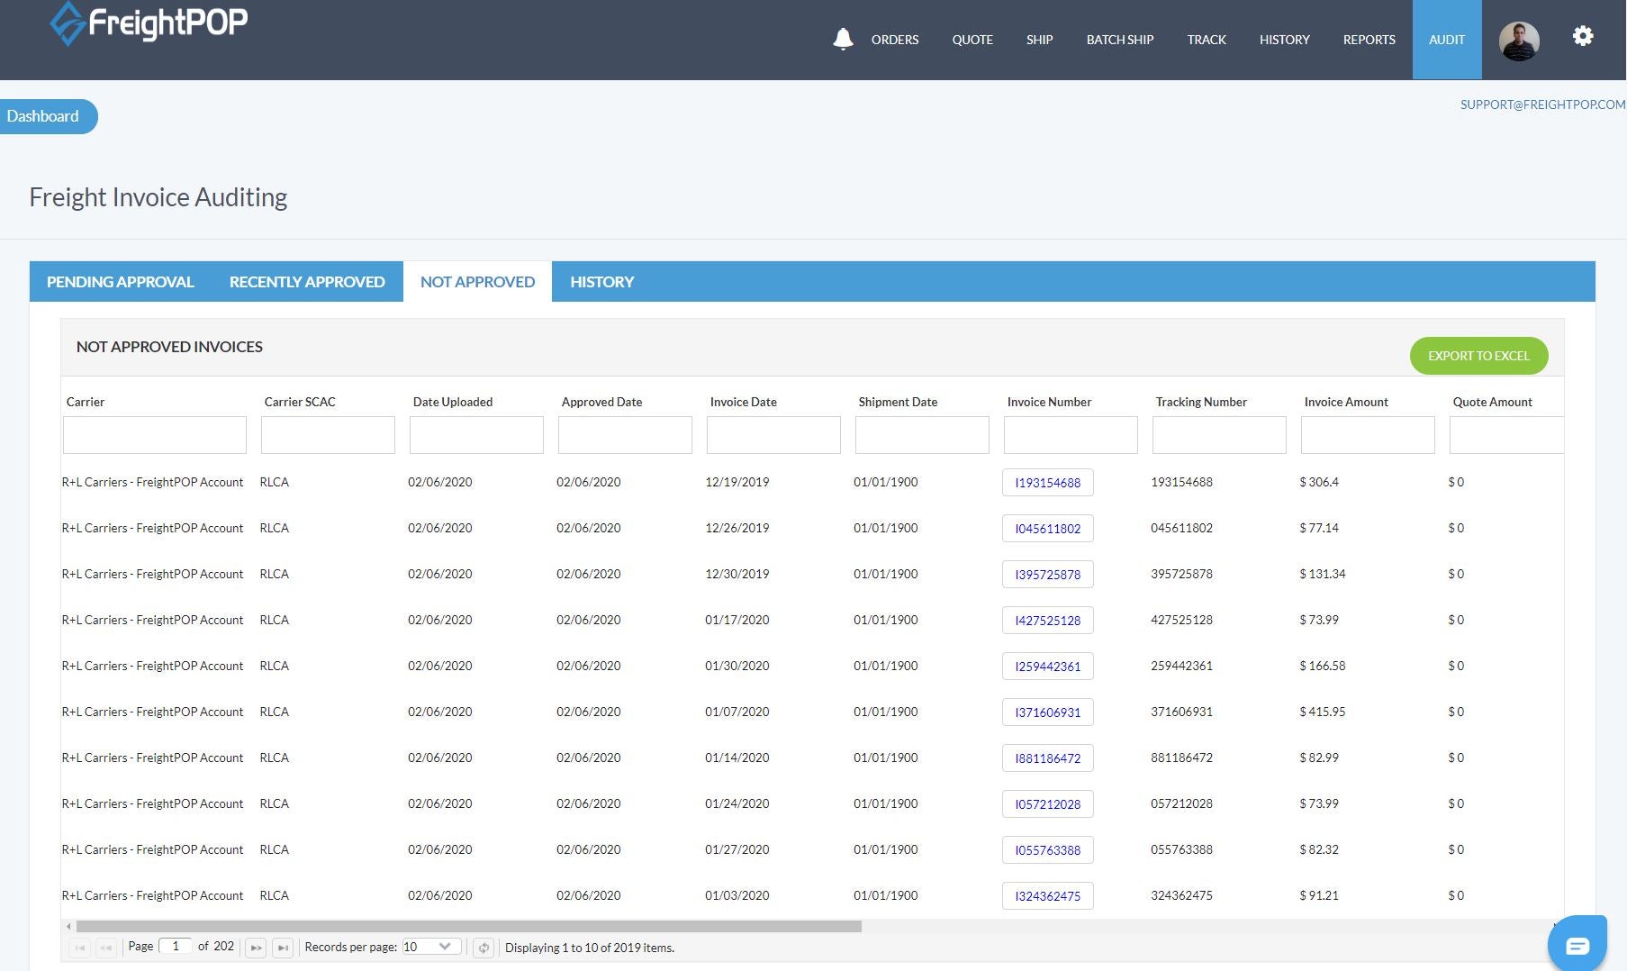Screen dimensions: 1627x971
Task: Open invoice I045611802
Action: click(1047, 529)
